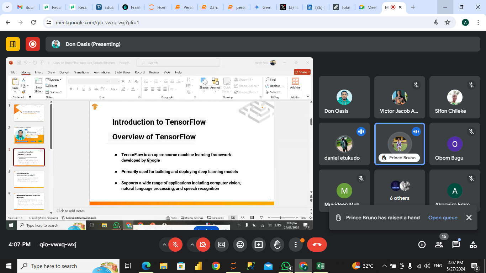
Task: Click the 6 others participant tile
Action: pos(400,191)
